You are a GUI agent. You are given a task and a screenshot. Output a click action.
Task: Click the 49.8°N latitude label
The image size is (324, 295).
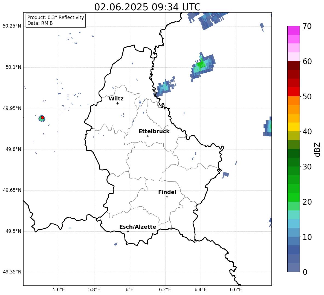click(13, 149)
